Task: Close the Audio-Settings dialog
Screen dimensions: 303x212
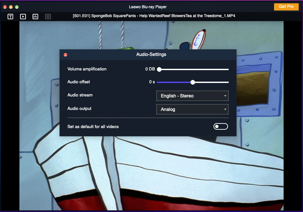Action: click(65, 55)
